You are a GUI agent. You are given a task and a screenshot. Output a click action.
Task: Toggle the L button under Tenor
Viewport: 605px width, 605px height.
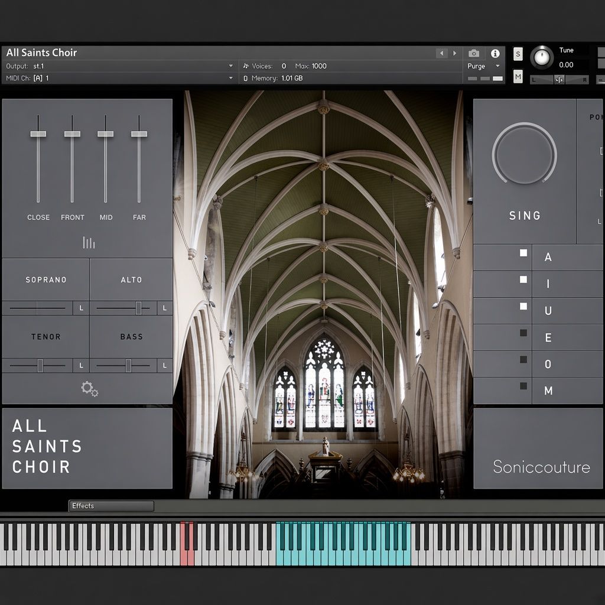[81, 365]
